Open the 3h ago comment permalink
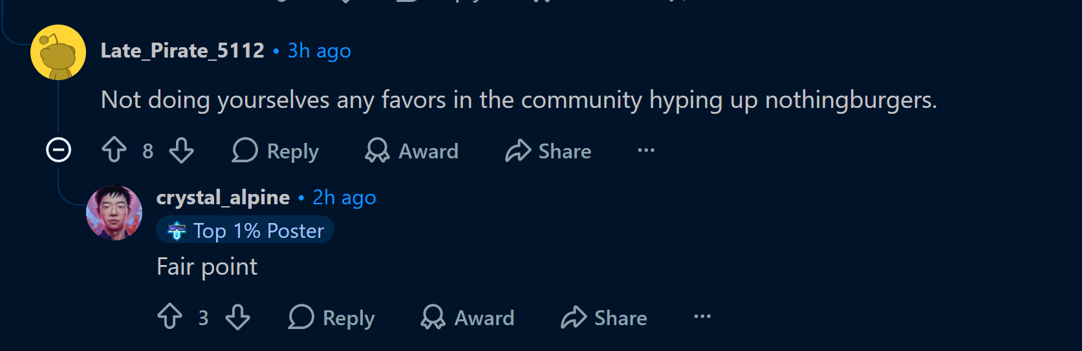Viewport: 1082px width, 351px height. 319,50
